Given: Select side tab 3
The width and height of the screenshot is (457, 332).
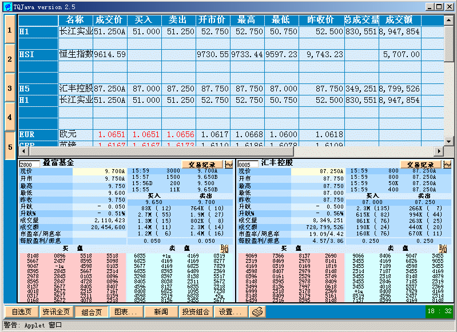Looking at the screenshot, I should [10, 88].
